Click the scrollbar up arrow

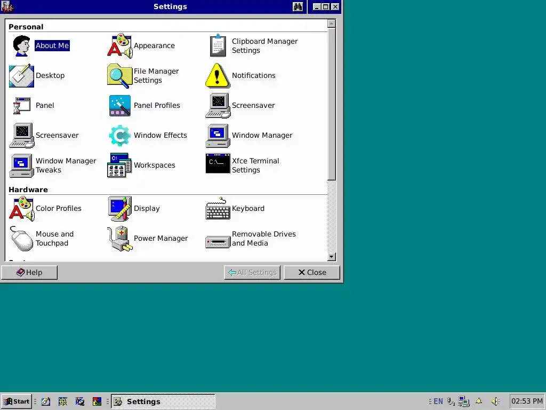click(332, 23)
